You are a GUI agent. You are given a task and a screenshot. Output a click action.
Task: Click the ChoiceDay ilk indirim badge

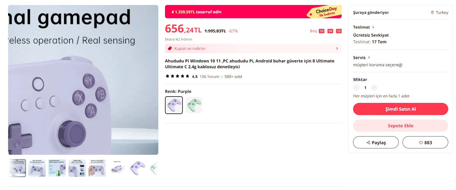324,12
